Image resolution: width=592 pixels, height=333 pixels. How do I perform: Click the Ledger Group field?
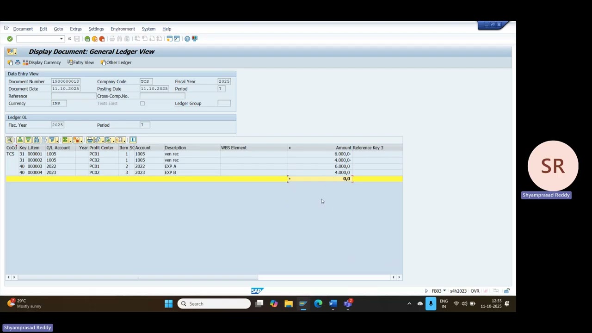224,103
